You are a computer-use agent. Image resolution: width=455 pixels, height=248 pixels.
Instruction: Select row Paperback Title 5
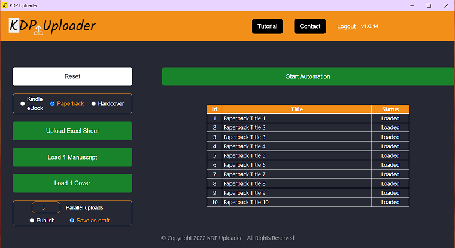(x=308, y=155)
